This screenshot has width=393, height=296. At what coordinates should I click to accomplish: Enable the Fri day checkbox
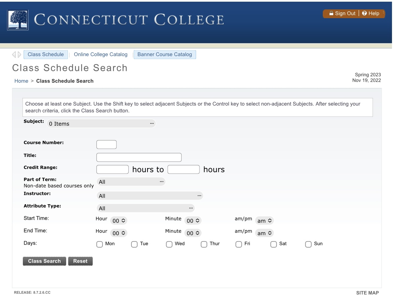click(238, 244)
